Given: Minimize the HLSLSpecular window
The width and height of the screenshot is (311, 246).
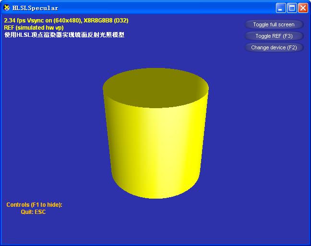Looking at the screenshot, I should [x=281, y=8].
